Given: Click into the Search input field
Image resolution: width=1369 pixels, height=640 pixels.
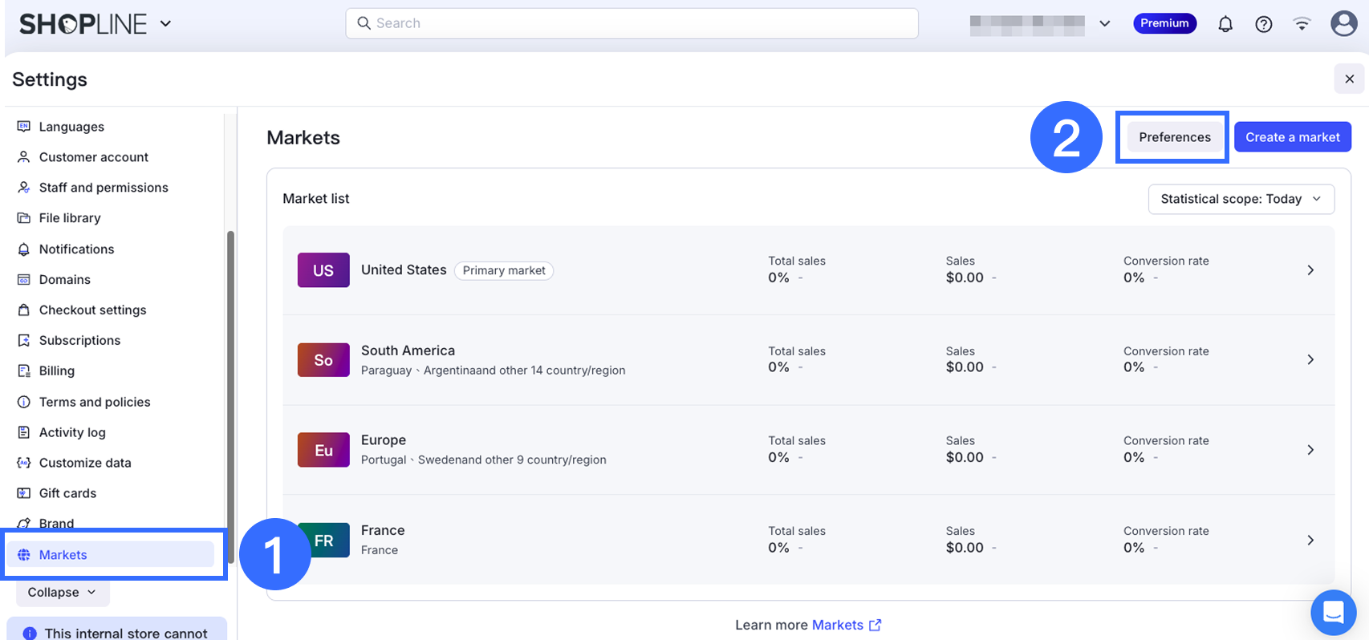Looking at the screenshot, I should [632, 23].
